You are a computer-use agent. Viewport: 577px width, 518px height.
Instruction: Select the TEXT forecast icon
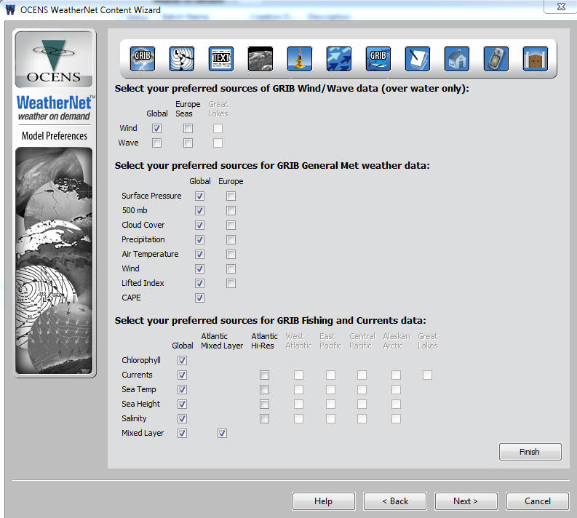coord(221,58)
